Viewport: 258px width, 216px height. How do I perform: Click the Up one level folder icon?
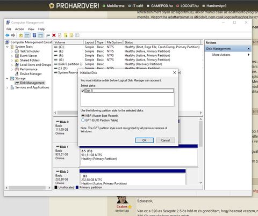click(x=21, y=35)
